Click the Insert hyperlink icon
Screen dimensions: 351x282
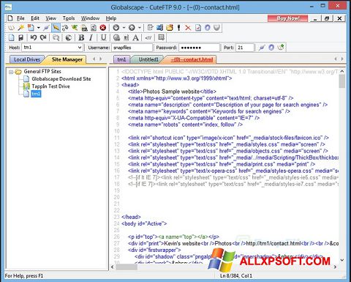click(x=116, y=37)
